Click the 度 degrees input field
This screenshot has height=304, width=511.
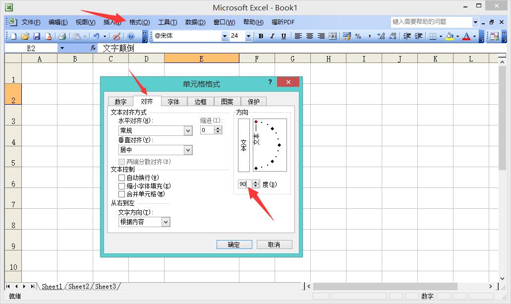(245, 184)
